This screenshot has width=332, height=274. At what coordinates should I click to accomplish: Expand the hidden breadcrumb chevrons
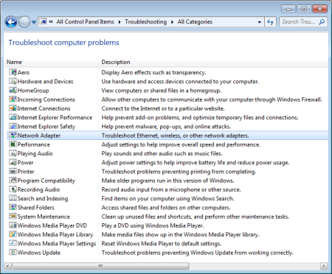(51, 21)
